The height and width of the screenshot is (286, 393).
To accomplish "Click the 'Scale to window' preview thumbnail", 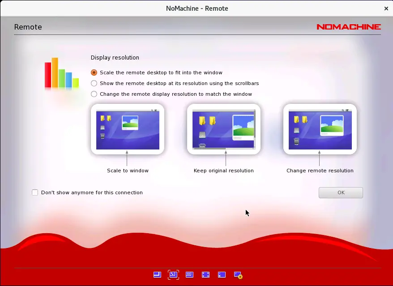I will 128,129.
